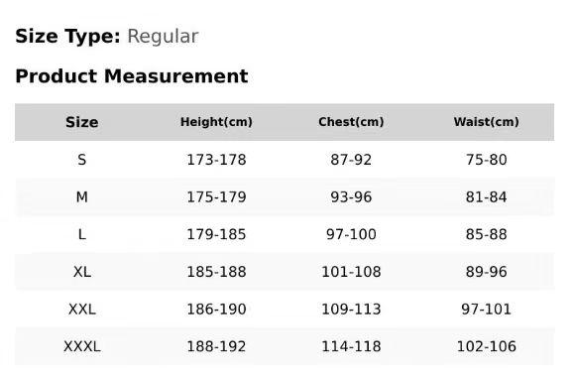
Task: Select the M size row label
Action: [82, 197]
